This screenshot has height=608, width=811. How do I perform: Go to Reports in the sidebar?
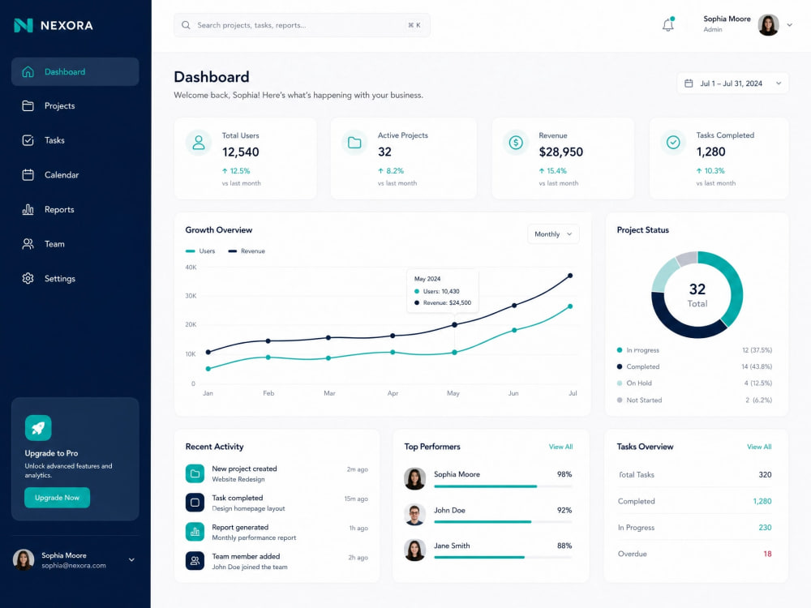(x=75, y=209)
